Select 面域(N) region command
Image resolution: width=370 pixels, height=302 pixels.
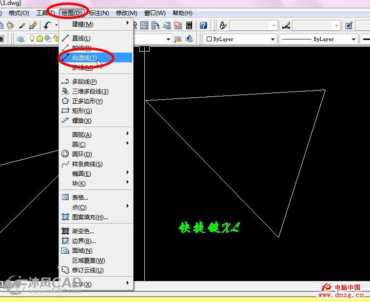[x=96, y=250]
